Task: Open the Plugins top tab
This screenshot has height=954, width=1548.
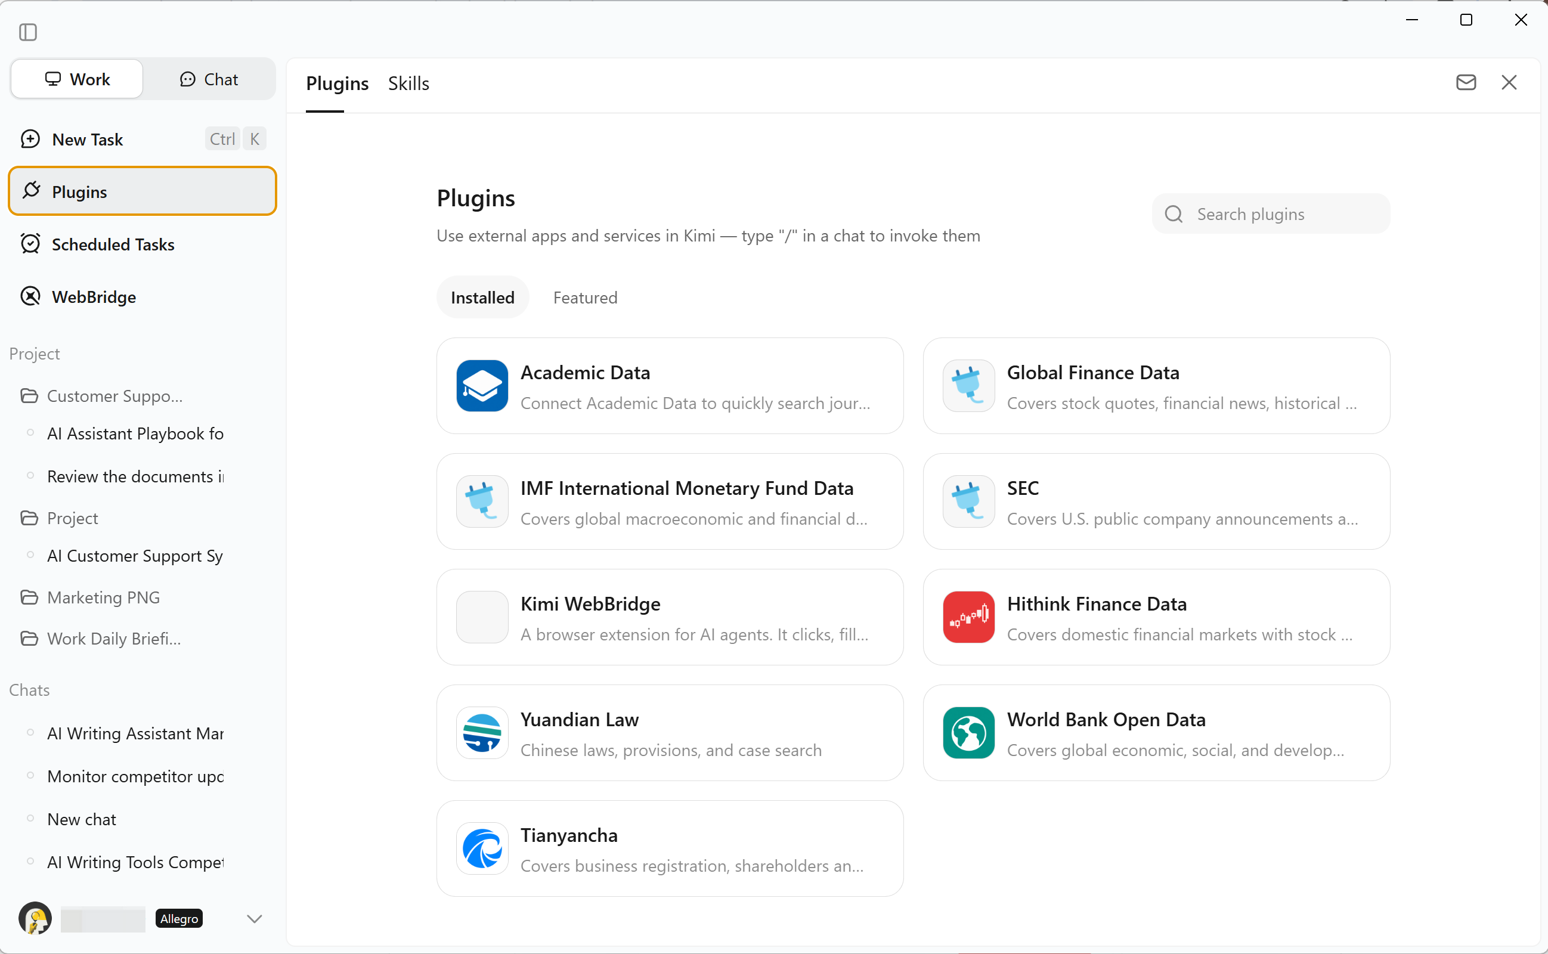Action: [337, 83]
